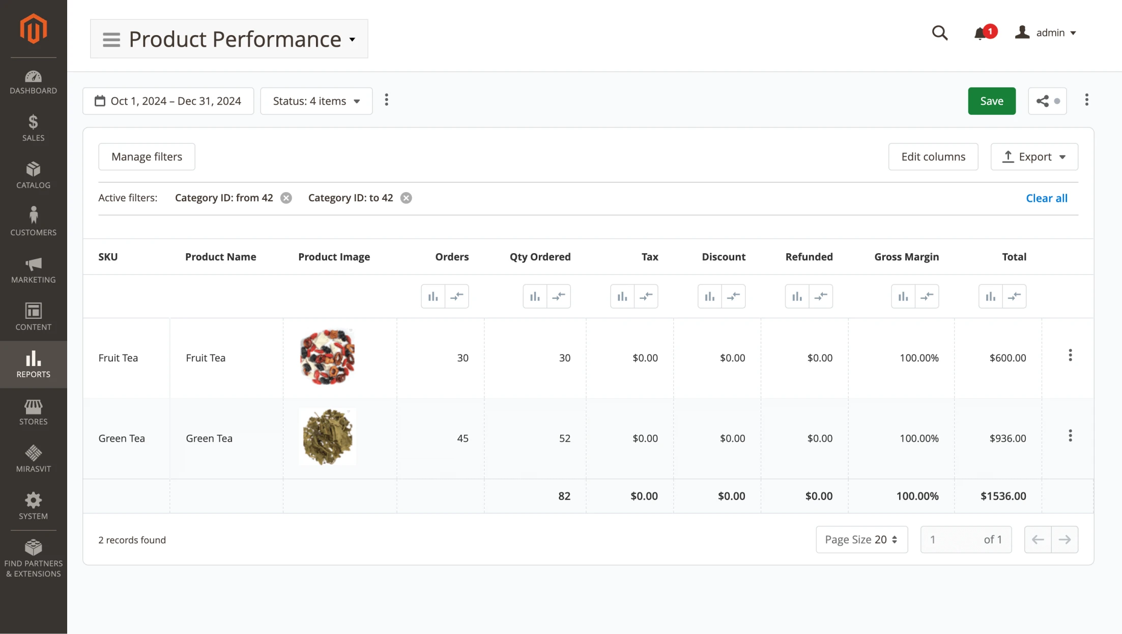Toggle the chart view for Gross Margin
This screenshot has width=1122, height=634.
click(x=903, y=296)
